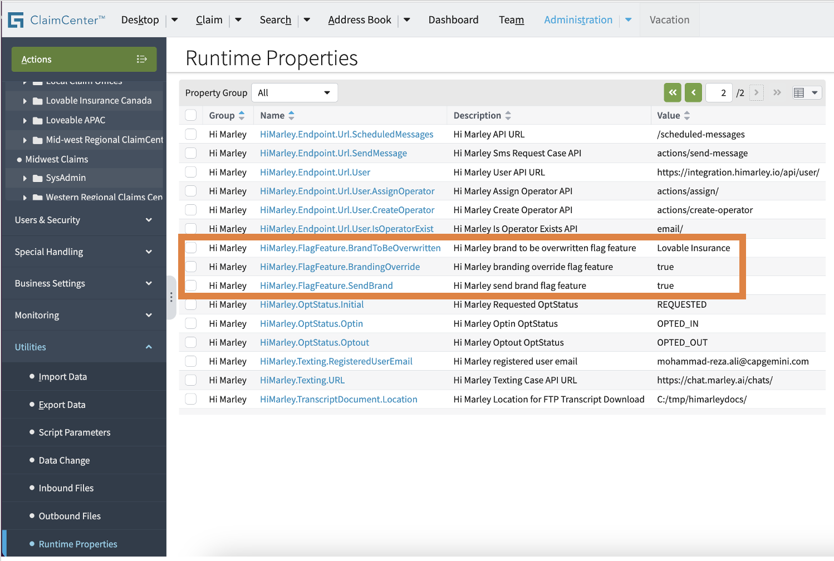Open the SysAdmin folder
The height and width of the screenshot is (561, 834).
point(65,178)
